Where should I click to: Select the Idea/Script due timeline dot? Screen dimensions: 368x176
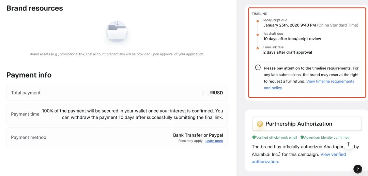tap(258, 21)
